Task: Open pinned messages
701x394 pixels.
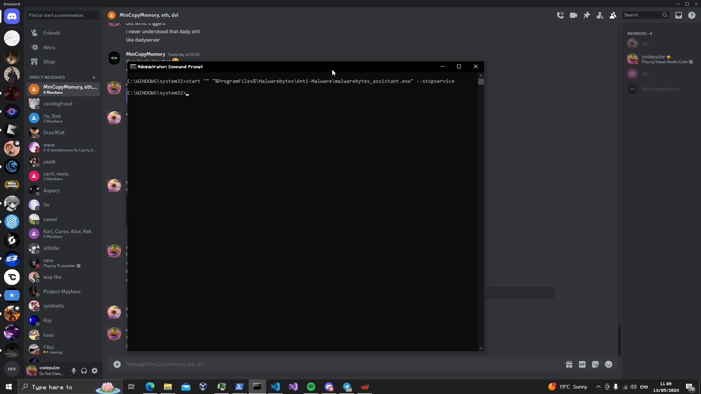Action: coord(587,15)
